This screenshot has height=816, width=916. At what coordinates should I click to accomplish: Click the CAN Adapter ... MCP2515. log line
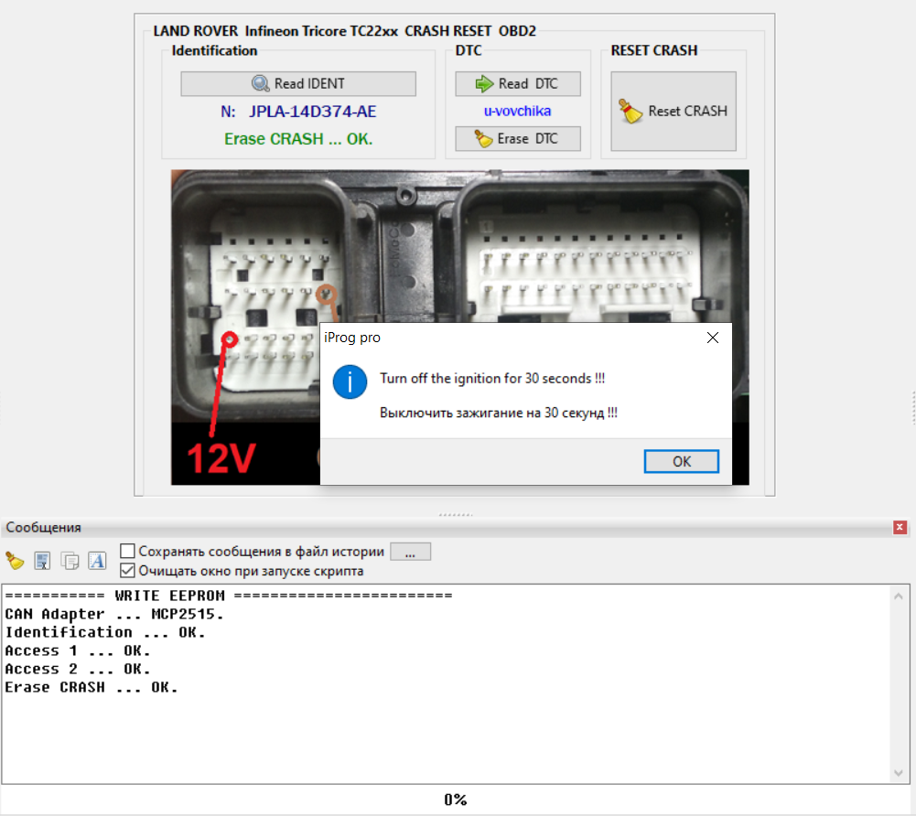pyautogui.click(x=113, y=614)
